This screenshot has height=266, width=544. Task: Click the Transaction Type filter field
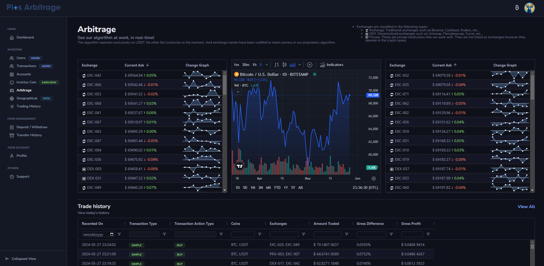coord(144,234)
